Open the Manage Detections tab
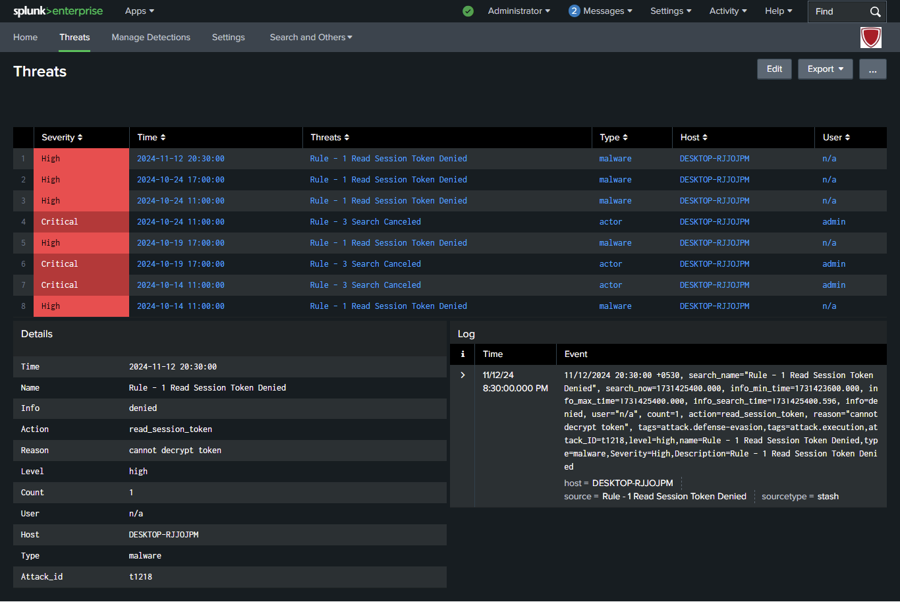 [x=151, y=38]
